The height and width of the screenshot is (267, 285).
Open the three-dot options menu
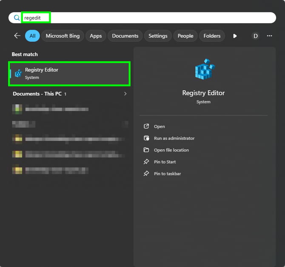pyautogui.click(x=269, y=36)
